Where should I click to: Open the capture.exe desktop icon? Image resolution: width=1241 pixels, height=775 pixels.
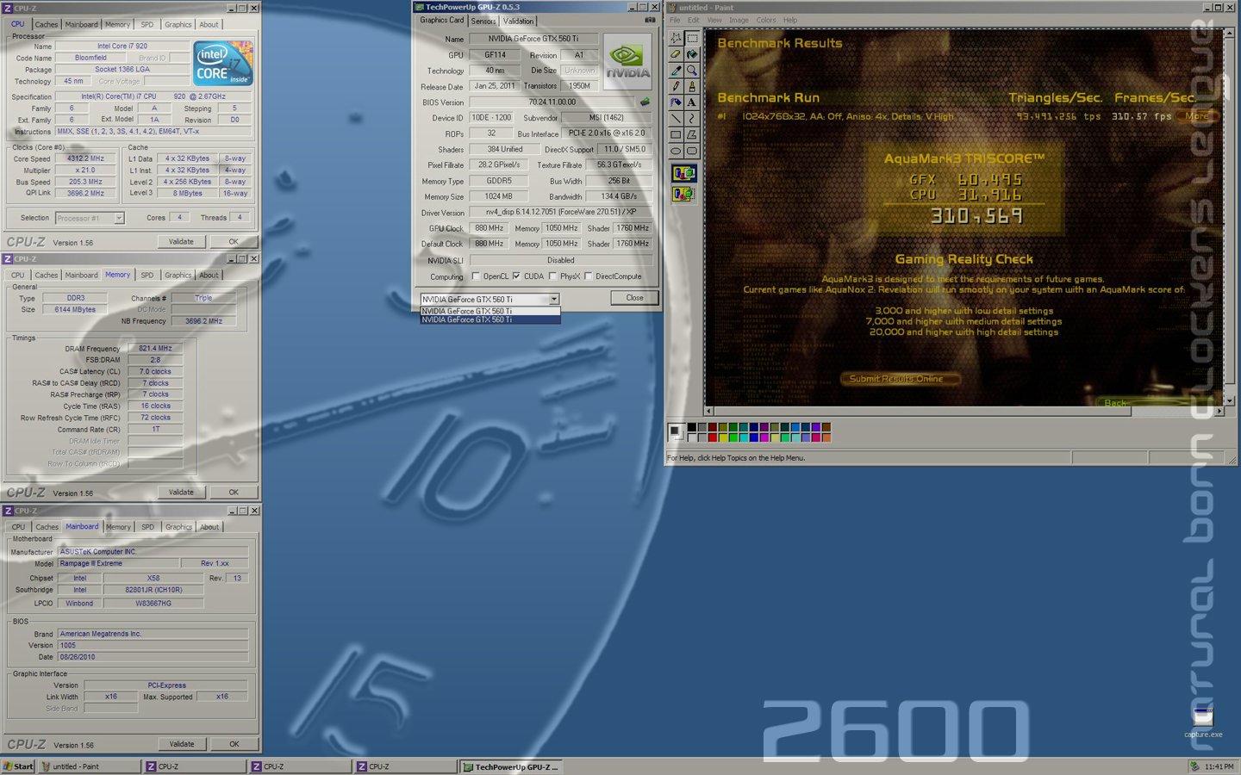(x=1203, y=722)
